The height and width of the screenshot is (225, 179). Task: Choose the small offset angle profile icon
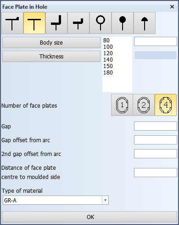tap(78, 23)
